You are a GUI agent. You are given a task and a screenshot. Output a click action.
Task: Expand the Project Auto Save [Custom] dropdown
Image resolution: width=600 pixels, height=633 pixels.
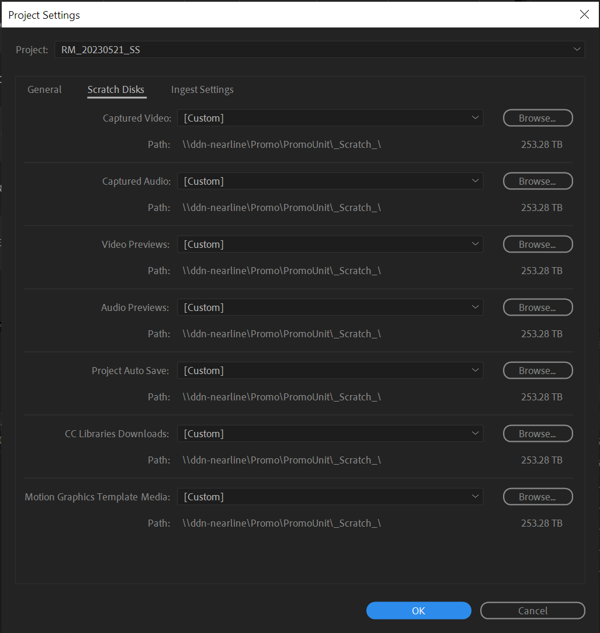coord(330,370)
